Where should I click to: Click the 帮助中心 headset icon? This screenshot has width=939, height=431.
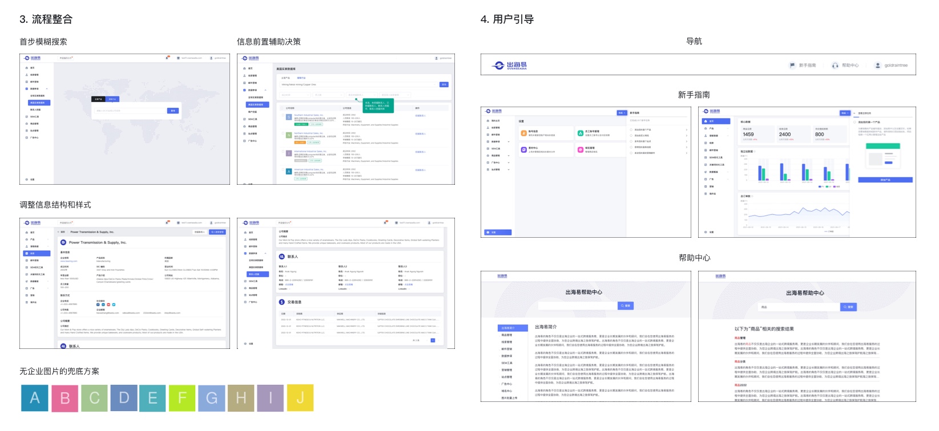click(x=835, y=66)
